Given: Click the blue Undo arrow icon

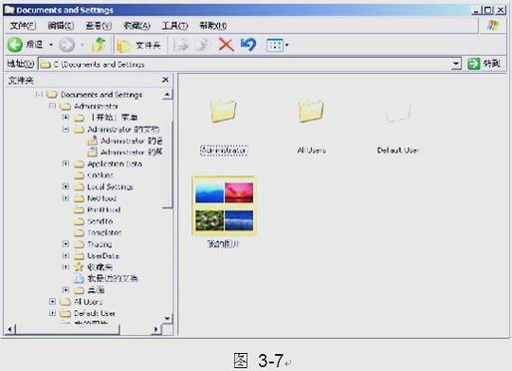Looking at the screenshot, I should (248, 45).
